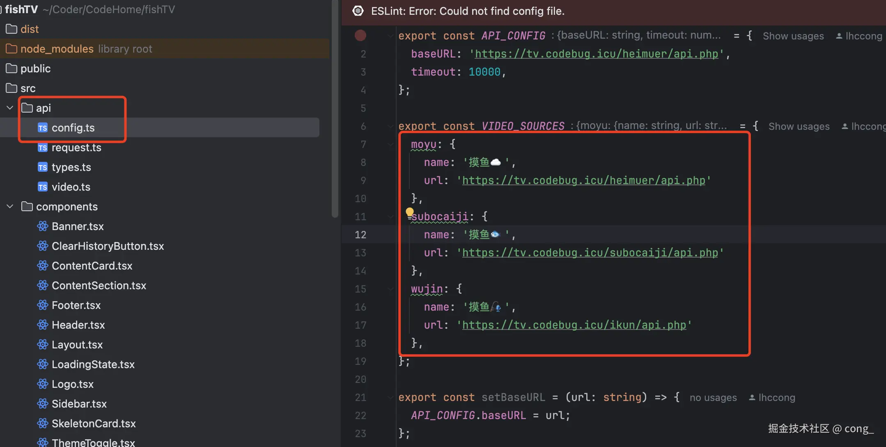Click Show usages for API_CONFIG
The image size is (886, 447).
coord(793,36)
